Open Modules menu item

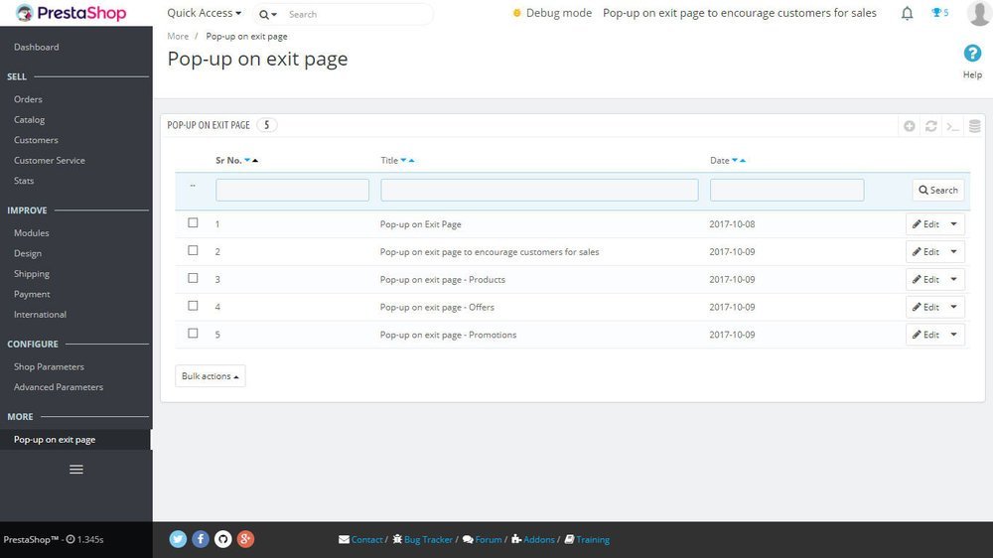coord(31,233)
